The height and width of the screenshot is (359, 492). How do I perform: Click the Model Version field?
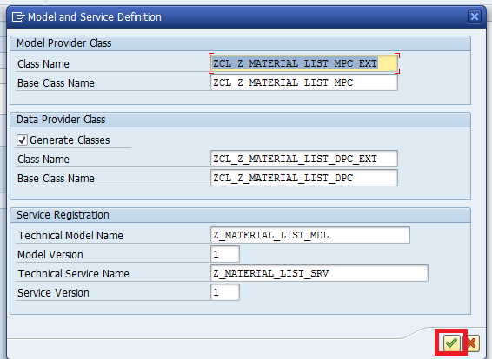coord(225,254)
